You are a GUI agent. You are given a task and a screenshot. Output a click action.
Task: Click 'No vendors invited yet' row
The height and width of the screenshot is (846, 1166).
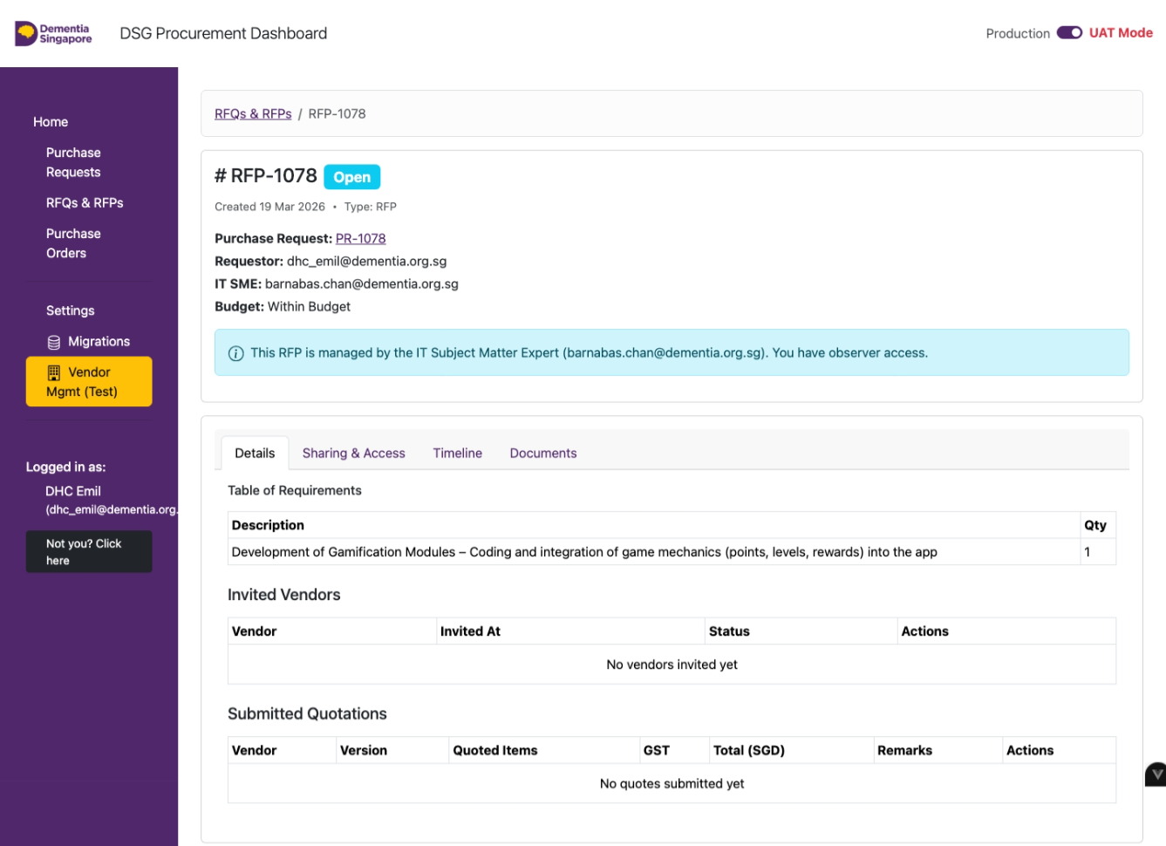672,665
